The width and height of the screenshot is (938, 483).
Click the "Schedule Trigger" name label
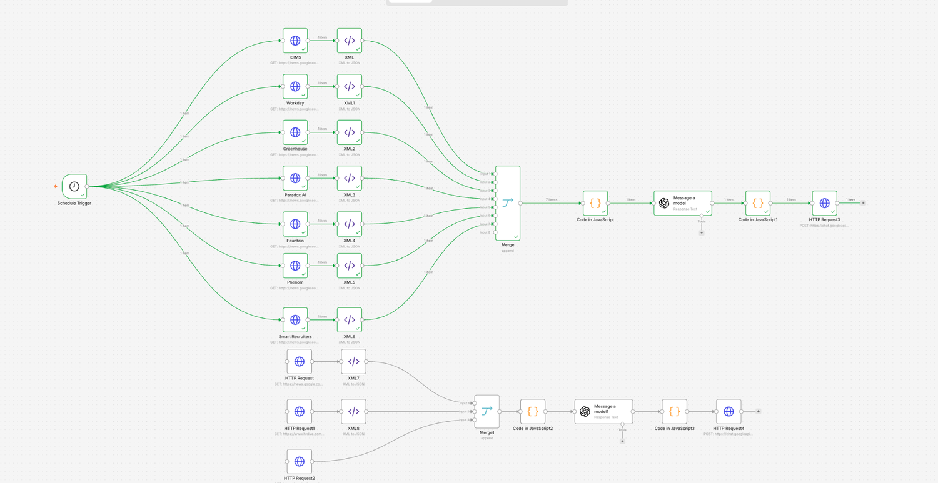[74, 203]
